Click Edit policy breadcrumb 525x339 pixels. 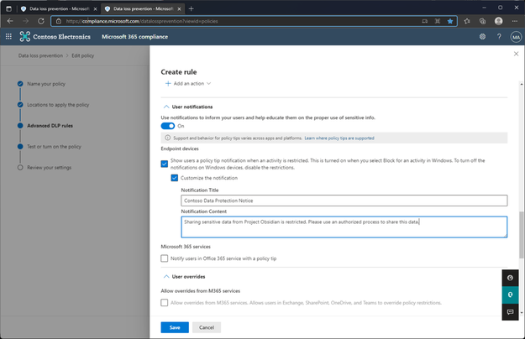click(x=82, y=55)
